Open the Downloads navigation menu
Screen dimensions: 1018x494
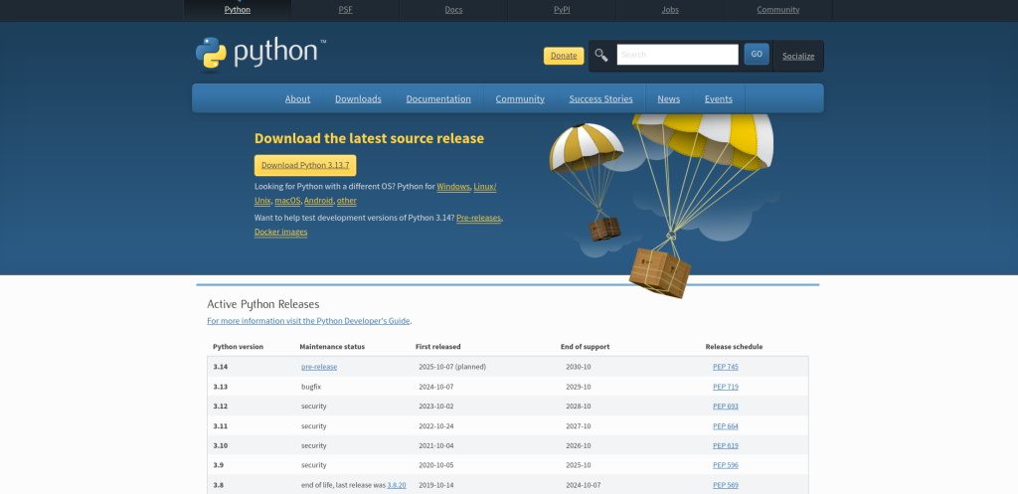pos(358,98)
